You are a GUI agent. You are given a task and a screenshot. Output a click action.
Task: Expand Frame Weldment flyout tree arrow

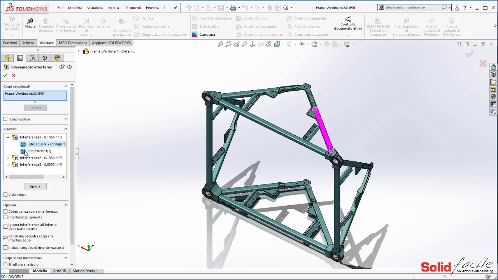(x=78, y=51)
